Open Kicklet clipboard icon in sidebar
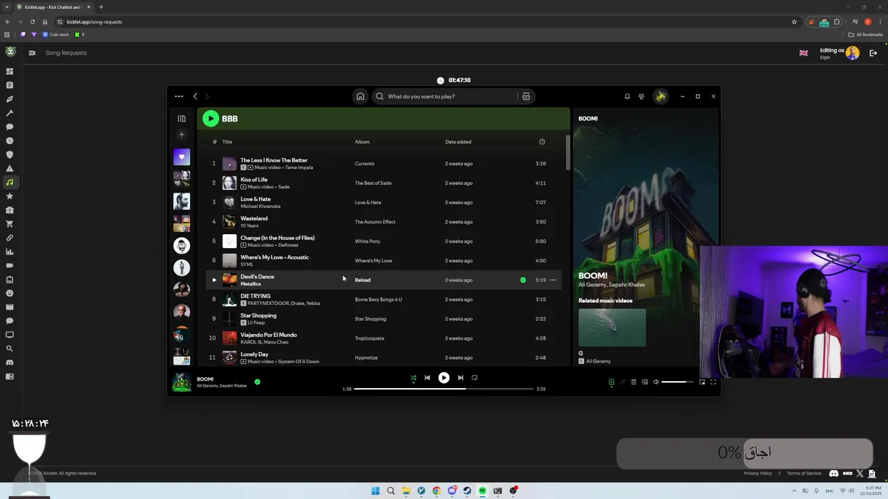This screenshot has width=888, height=499. [x=10, y=85]
